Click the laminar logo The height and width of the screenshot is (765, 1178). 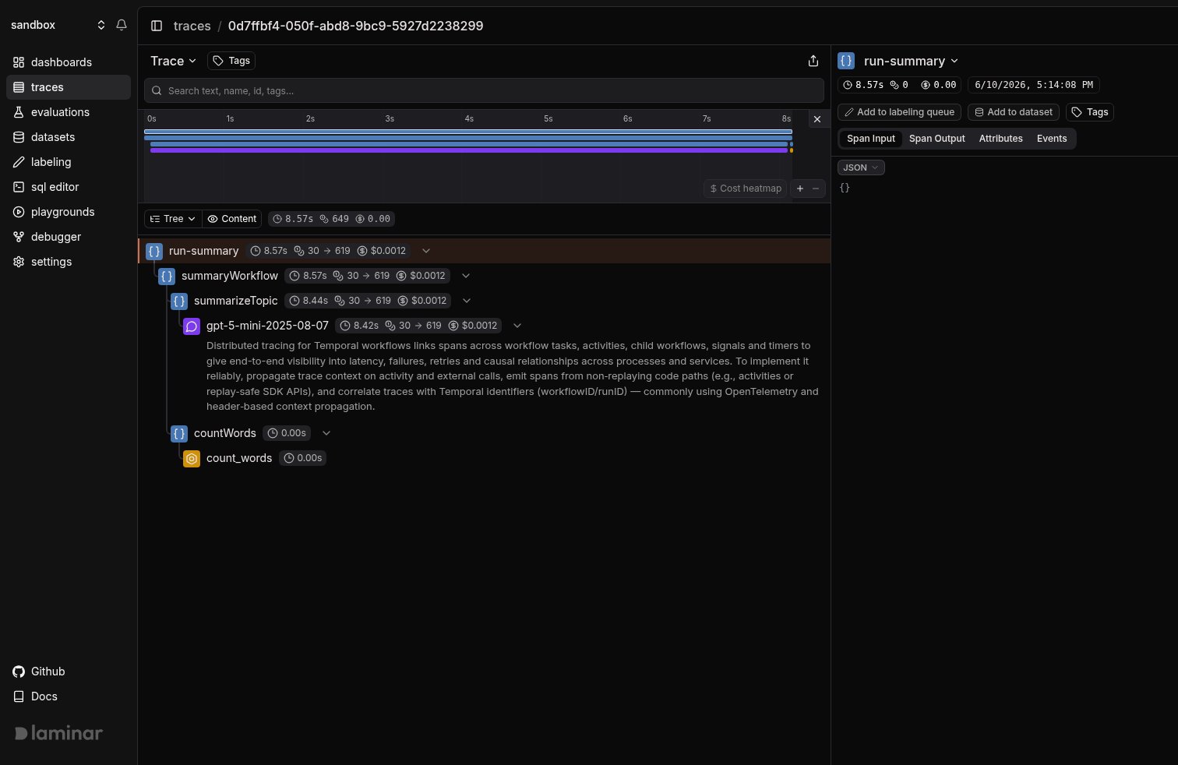click(58, 733)
